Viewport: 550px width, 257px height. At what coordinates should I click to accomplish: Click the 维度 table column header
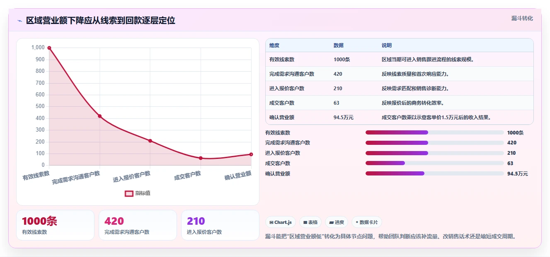coord(274,46)
